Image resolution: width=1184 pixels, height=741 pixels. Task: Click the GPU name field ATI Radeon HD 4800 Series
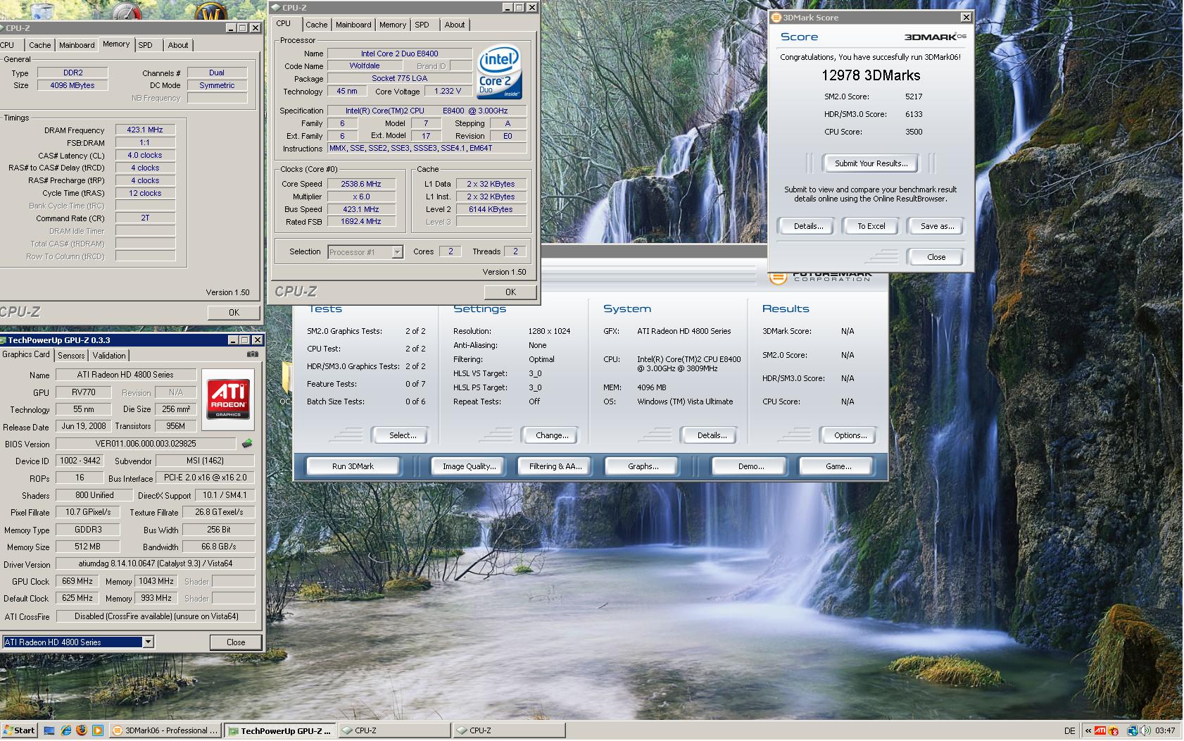point(125,375)
